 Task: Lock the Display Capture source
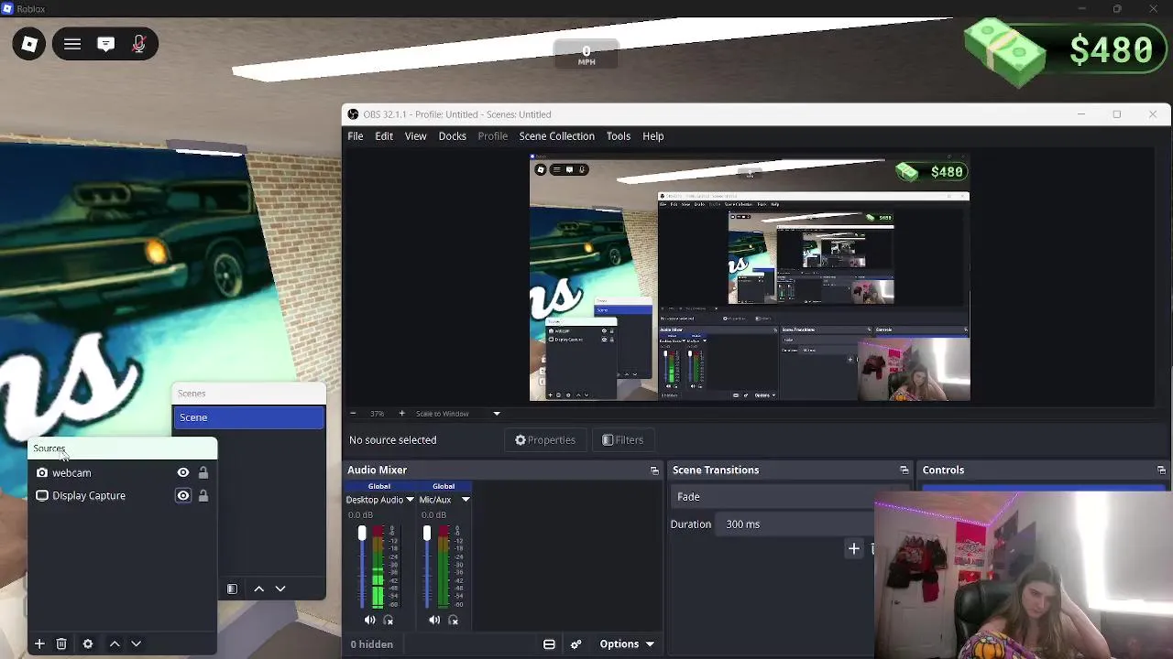tap(203, 496)
